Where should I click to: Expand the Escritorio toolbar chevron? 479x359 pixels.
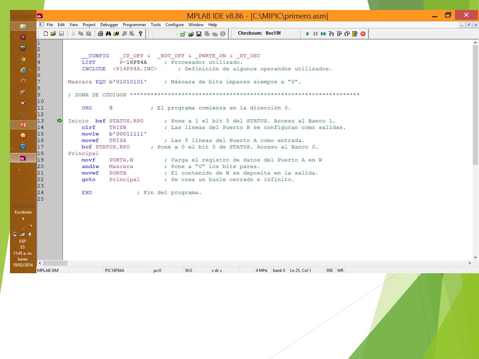pyautogui.click(x=23, y=219)
